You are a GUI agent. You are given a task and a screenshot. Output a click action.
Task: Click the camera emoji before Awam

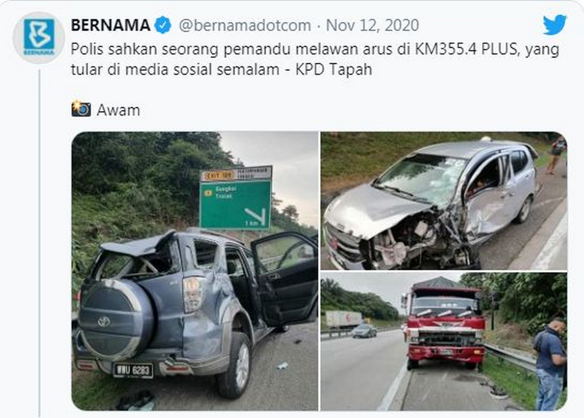pyautogui.click(x=81, y=109)
